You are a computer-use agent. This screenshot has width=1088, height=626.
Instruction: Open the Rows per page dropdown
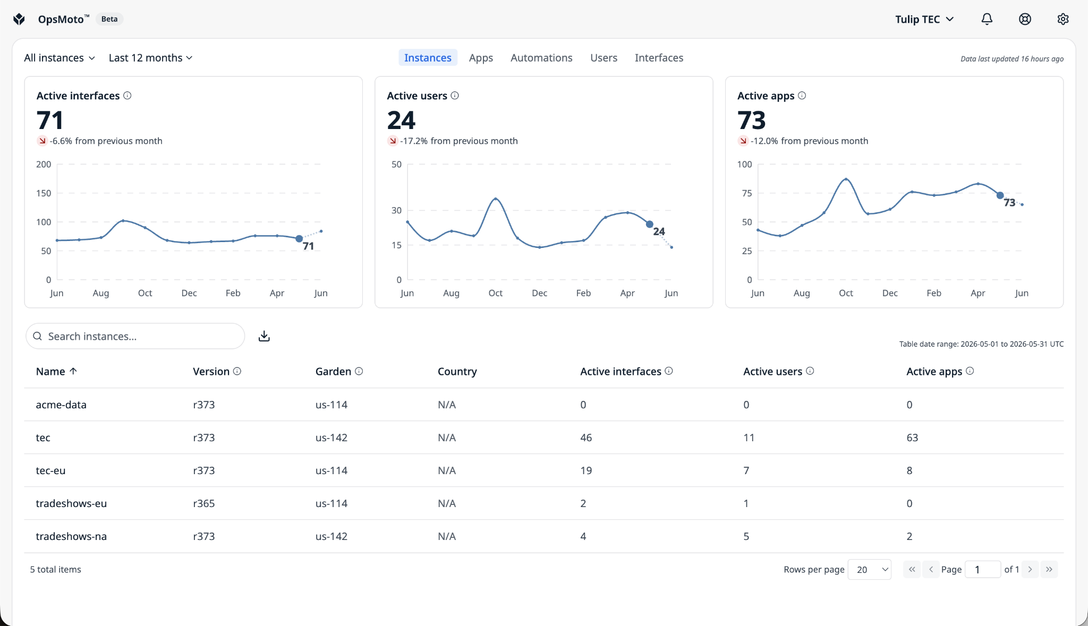click(870, 569)
